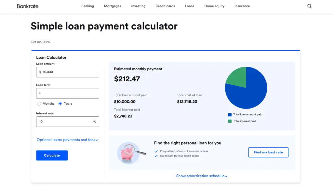Open the Mortgages menu
This screenshot has width=333, height=187.
[112, 6]
